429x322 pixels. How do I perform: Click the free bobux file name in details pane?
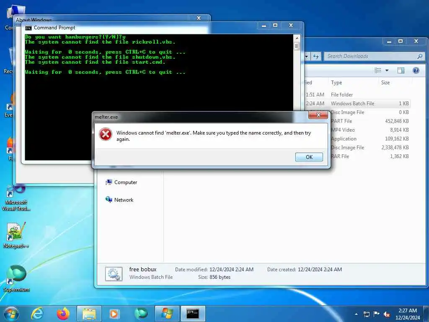[143, 270]
